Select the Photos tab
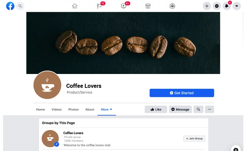 (x=73, y=109)
